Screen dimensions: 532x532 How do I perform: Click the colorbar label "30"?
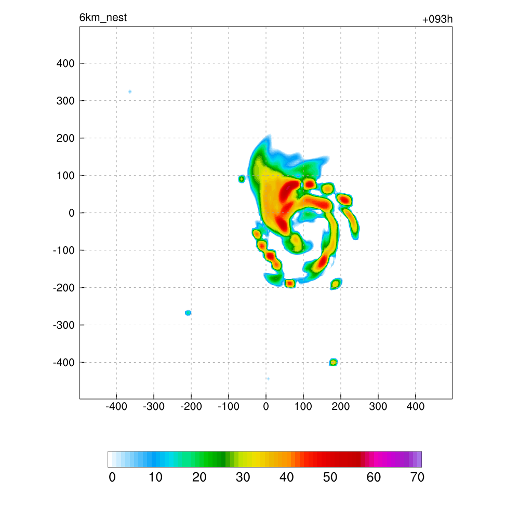click(x=243, y=477)
